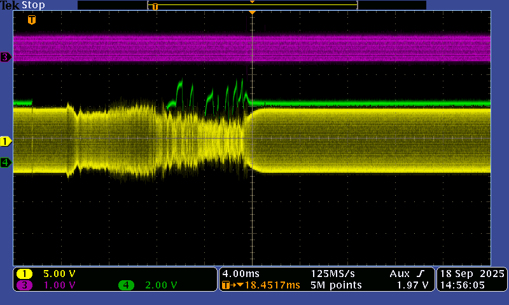Click the Aux trigger source label
Viewport: 509px width, 305px height.
point(400,274)
